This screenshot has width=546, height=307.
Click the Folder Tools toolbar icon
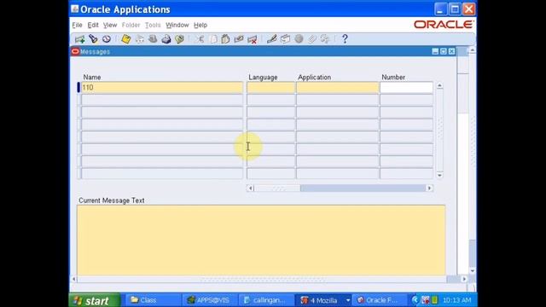[325, 39]
